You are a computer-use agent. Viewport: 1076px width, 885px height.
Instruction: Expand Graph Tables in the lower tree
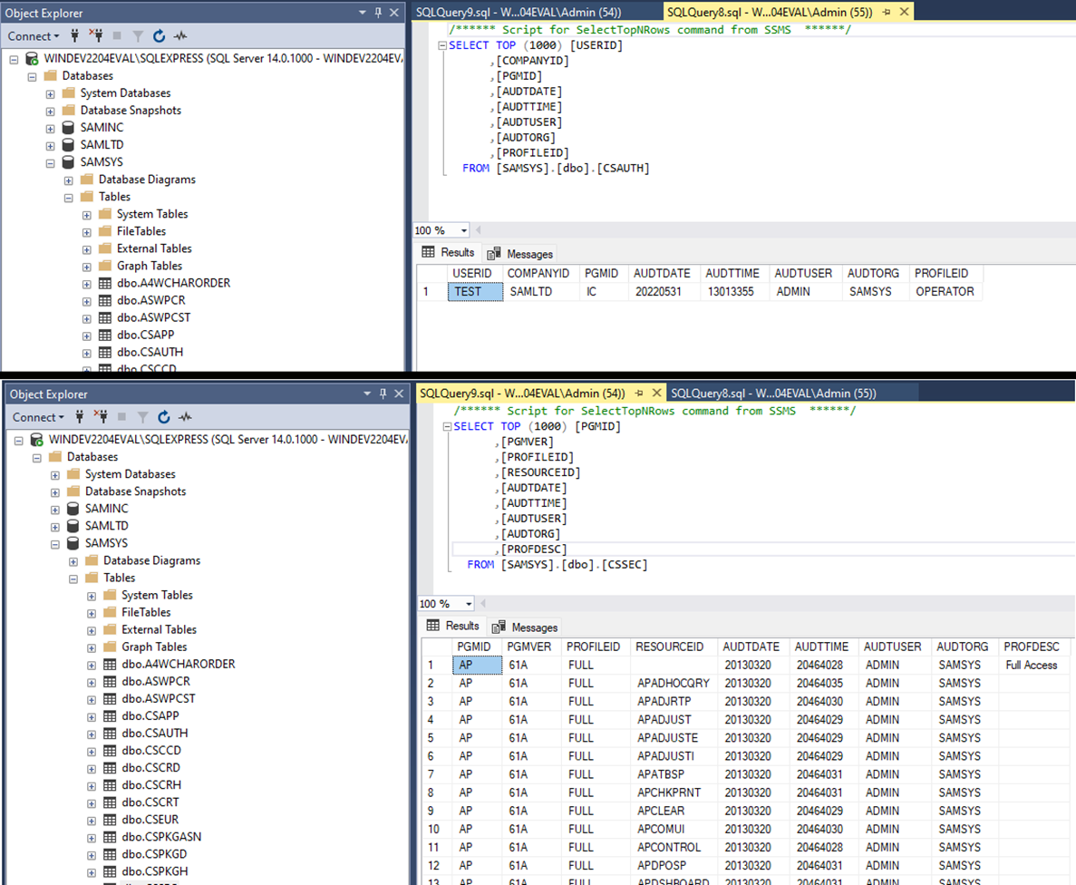click(x=91, y=647)
